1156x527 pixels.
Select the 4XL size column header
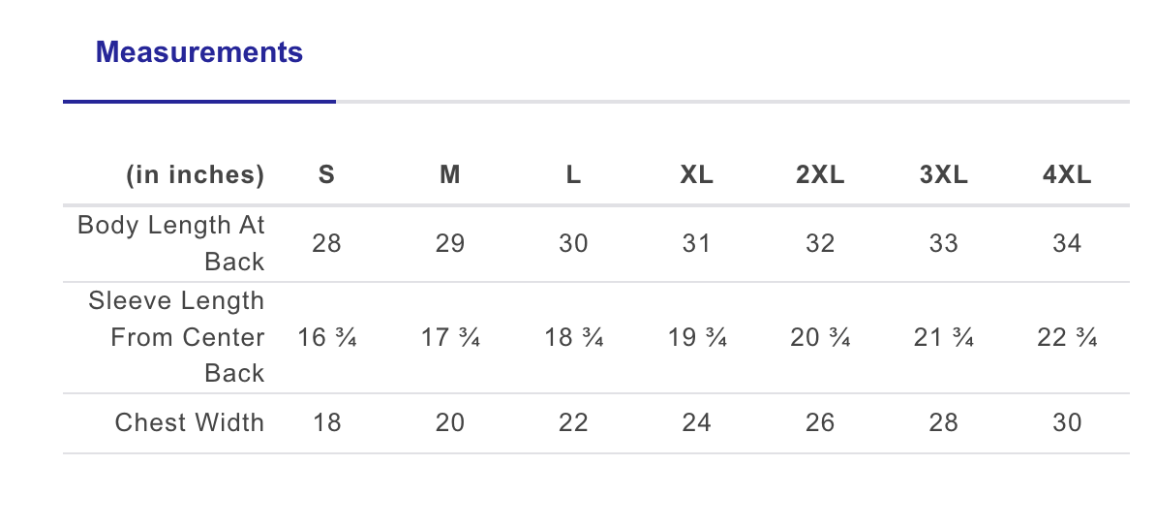pos(1067,175)
